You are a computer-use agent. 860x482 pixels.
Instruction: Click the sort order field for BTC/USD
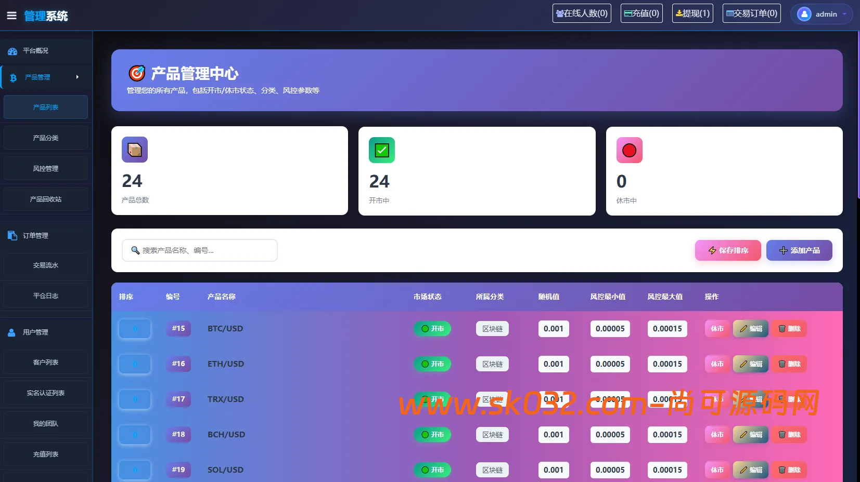tap(135, 329)
